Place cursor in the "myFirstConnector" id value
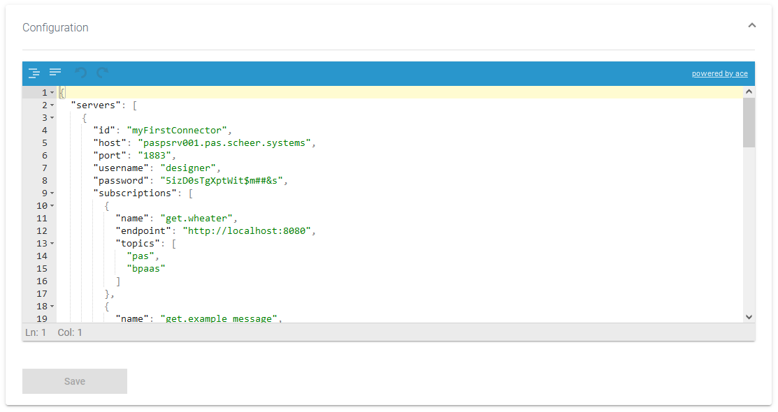Screen dimensions: 778x412 (178, 131)
